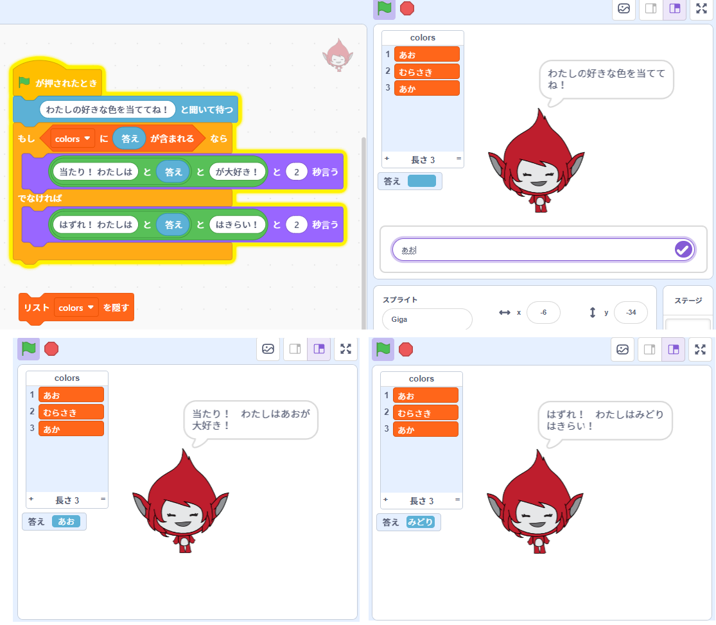Click the x position arrows icon in the sprite panel
The image size is (716, 625).
point(504,312)
